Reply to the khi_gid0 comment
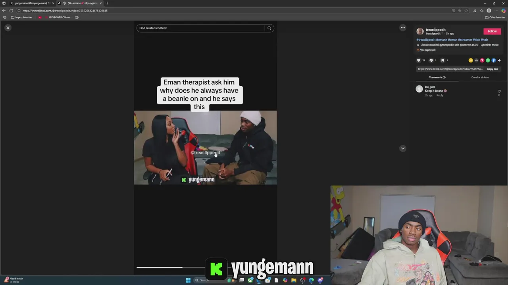Screen dimensions: 508x285 (440, 95)
